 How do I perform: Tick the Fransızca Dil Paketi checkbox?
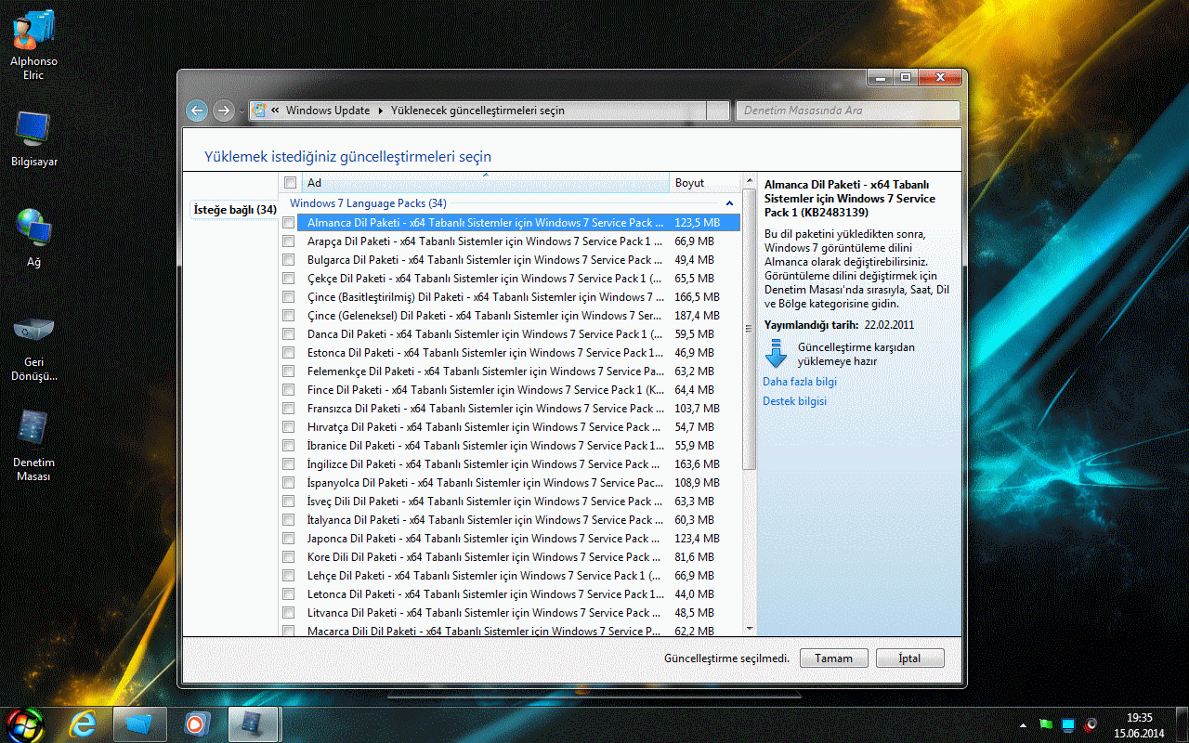click(290, 409)
